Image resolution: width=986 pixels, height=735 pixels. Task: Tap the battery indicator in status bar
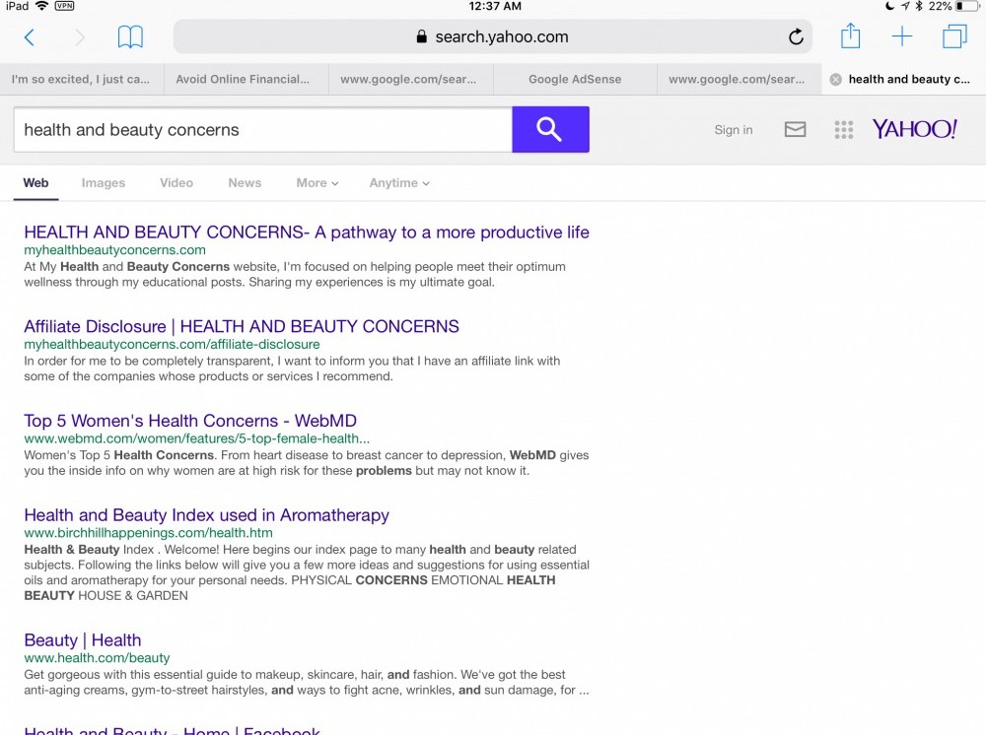coord(967,6)
